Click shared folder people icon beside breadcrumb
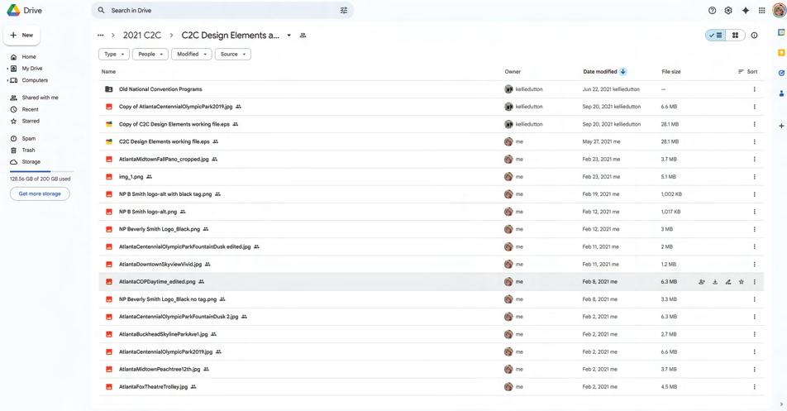The width and height of the screenshot is (787, 411). click(303, 36)
